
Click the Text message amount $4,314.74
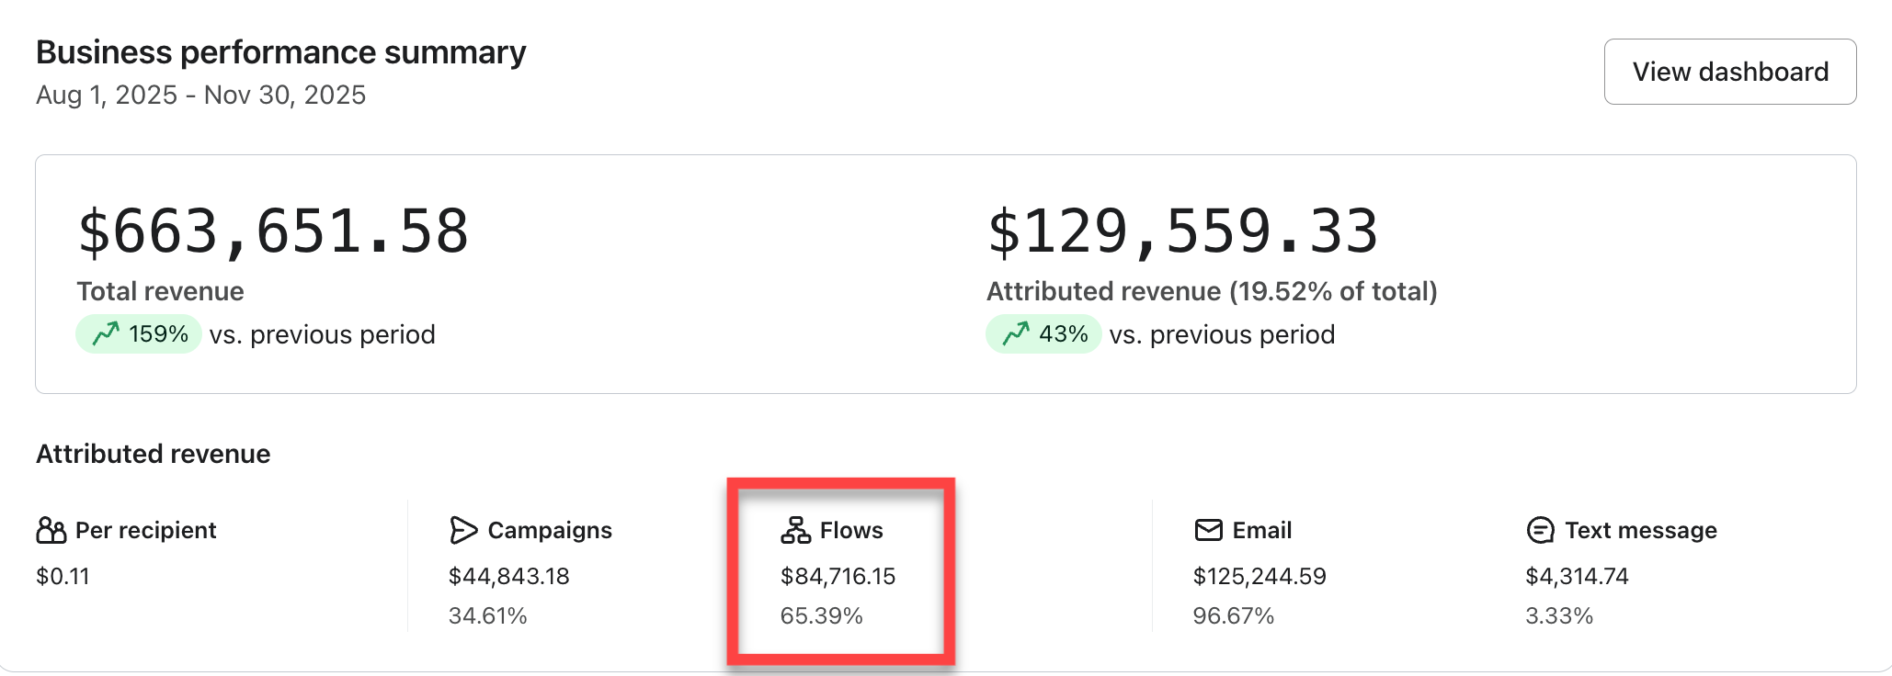click(x=1577, y=576)
